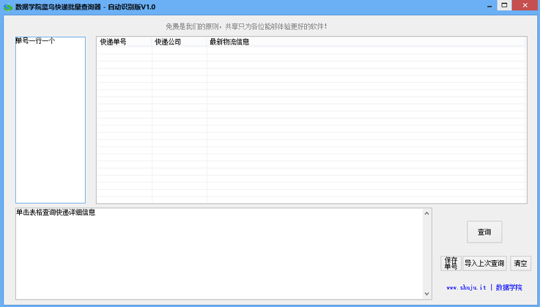Click the 最新物流信息 column header

[366, 42]
